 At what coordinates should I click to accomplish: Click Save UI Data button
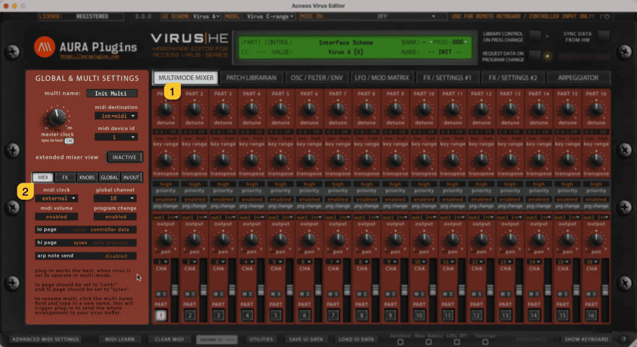306,340
